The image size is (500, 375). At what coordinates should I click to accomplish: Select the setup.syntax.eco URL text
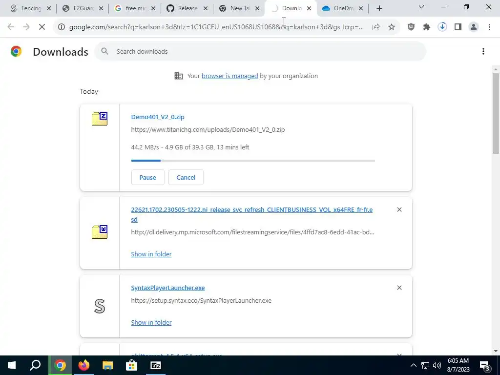(201, 301)
